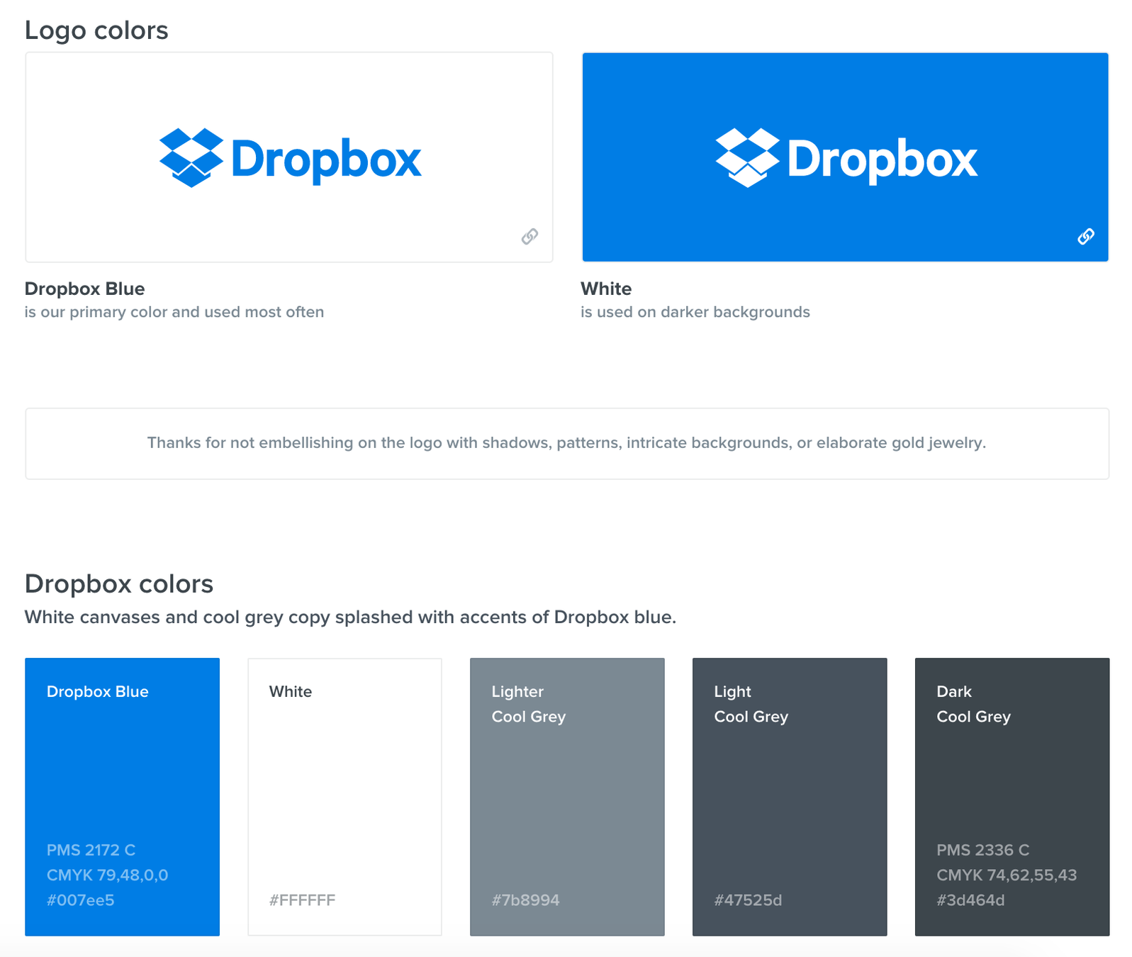Click the 'Thanks for not embellishing' notice text
1132x957 pixels.
(x=567, y=443)
